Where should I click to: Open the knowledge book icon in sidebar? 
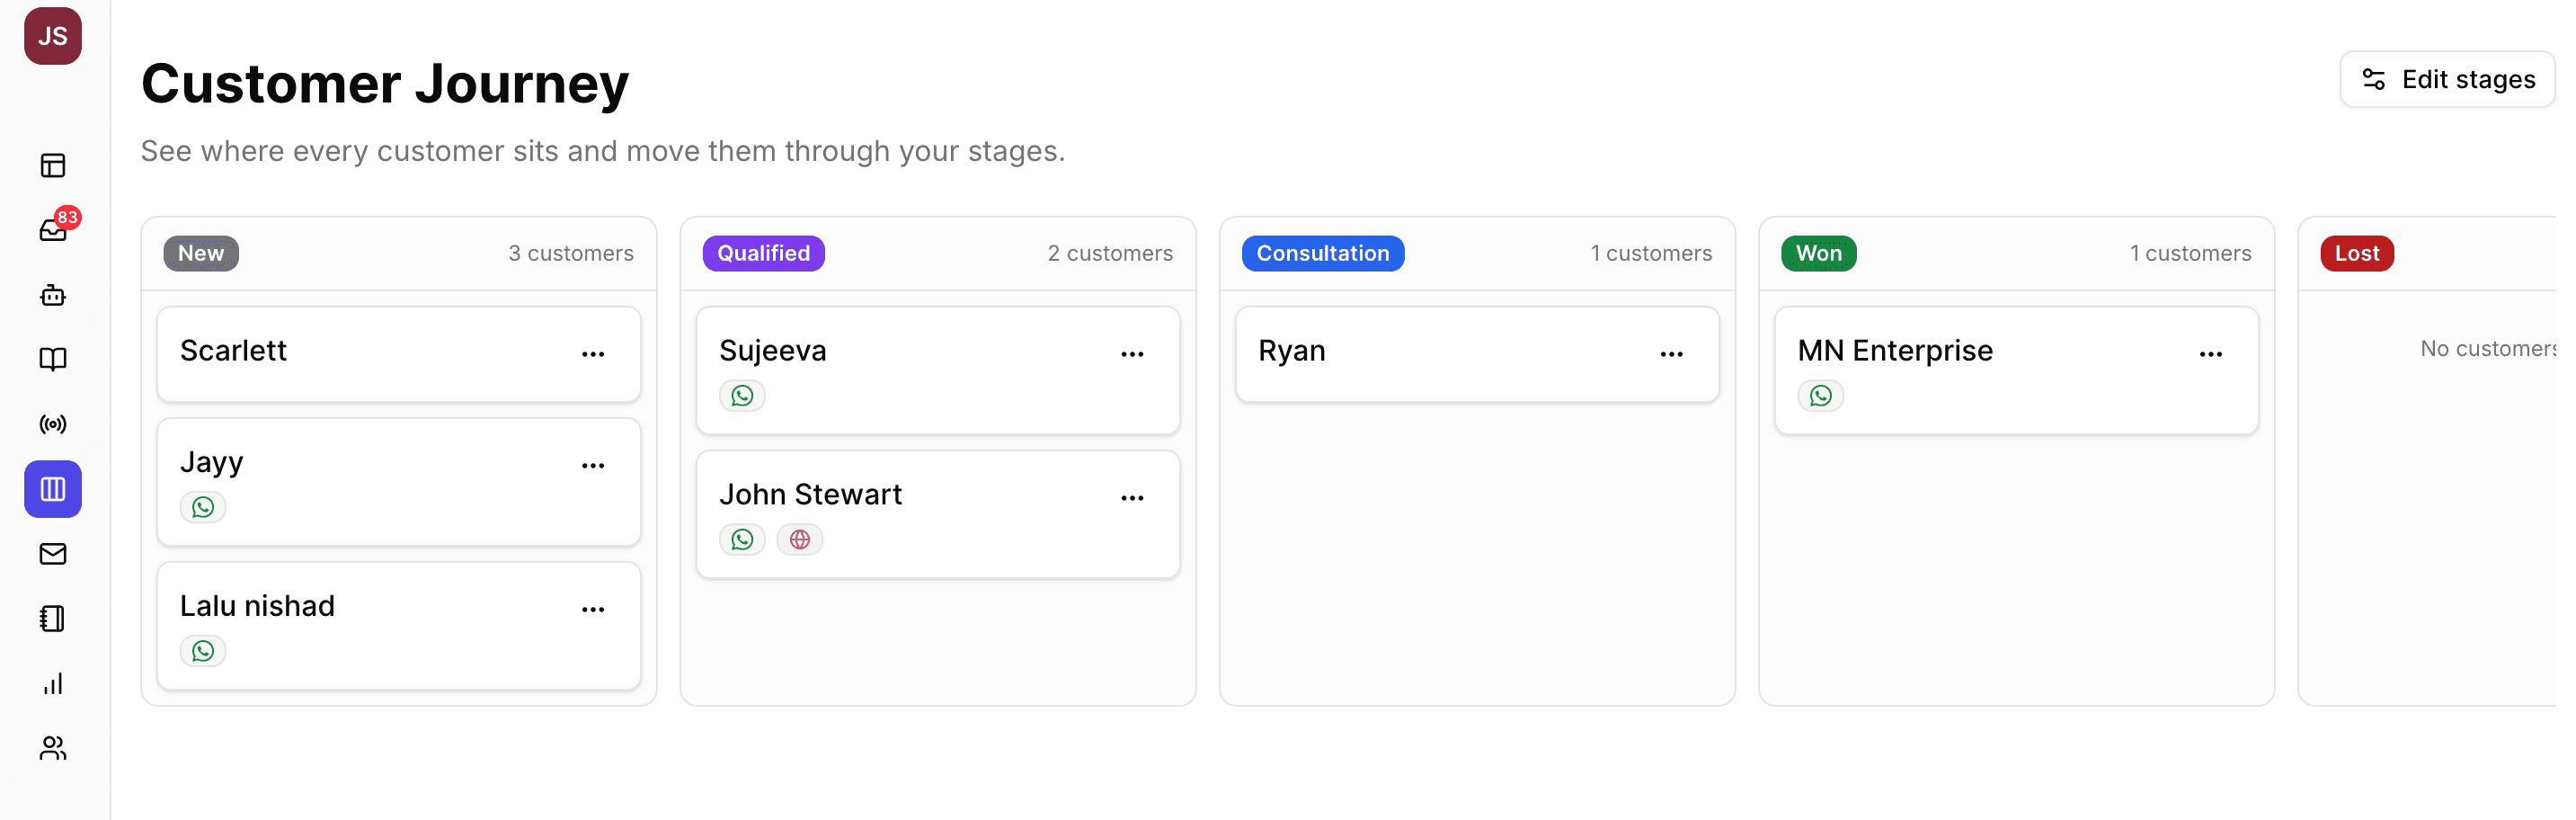pos(53,359)
